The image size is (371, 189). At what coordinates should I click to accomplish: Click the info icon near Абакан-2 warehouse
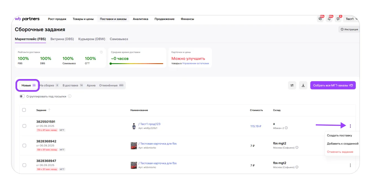(286, 128)
